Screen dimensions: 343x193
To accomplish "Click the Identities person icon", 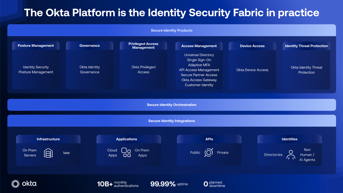I will point(291,155).
